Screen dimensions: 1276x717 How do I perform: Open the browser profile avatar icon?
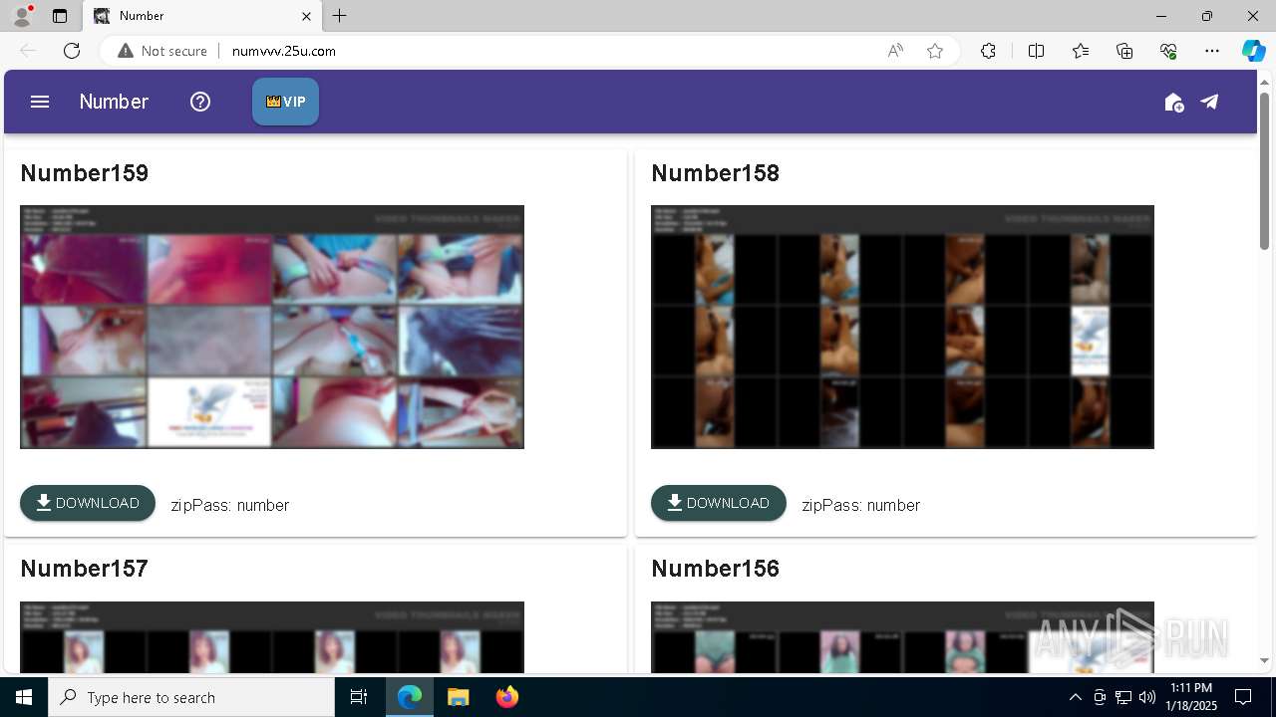coord(22,16)
